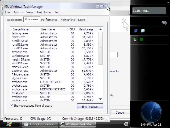Select the msidx35.exe process row
Screen dimensions: 170x128
tap(53, 67)
